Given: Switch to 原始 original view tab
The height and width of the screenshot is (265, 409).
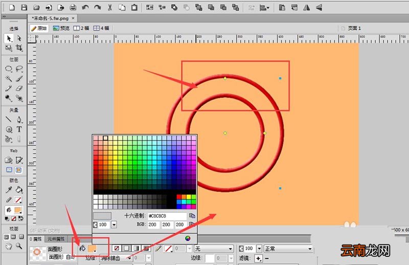Looking at the screenshot, I should [39, 28].
